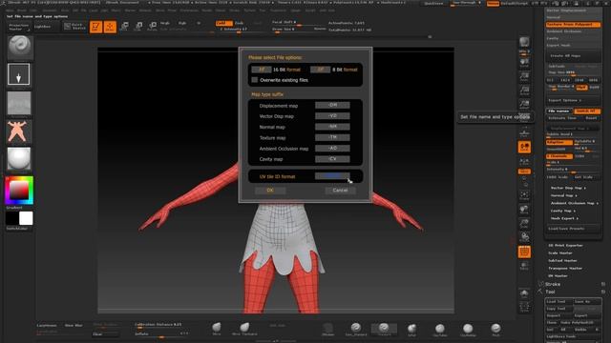The width and height of the screenshot is (611, 343).
Task: Toggle the Cavity option in Multi Map Exporter
Action: 573,38
